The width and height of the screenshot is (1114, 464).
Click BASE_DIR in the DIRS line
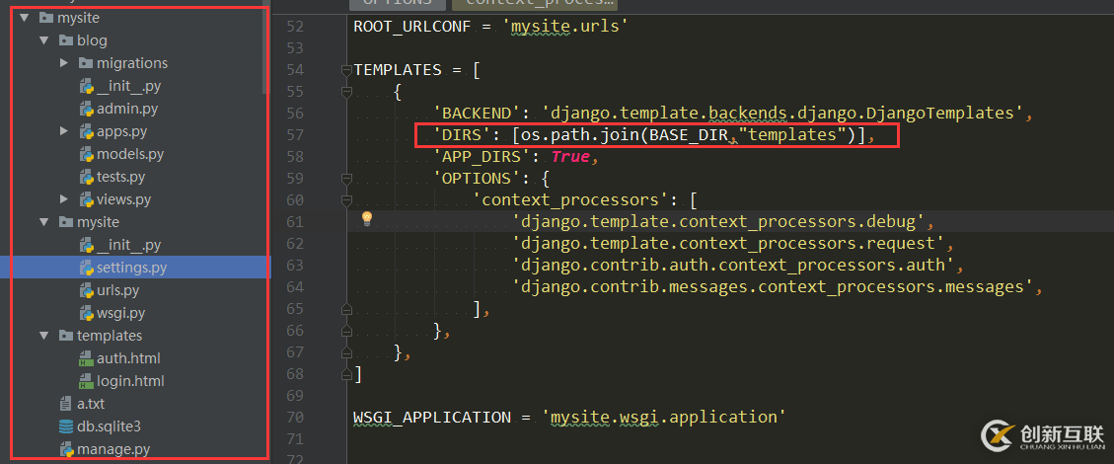point(689,135)
